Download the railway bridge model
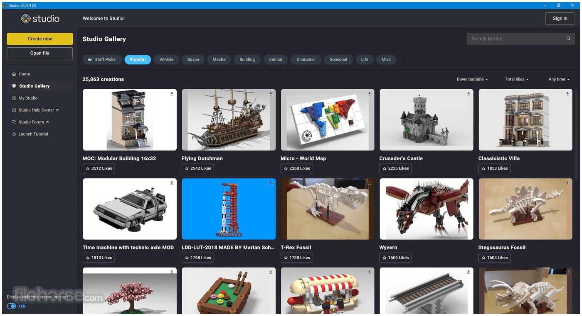The image size is (582, 316). point(469,272)
